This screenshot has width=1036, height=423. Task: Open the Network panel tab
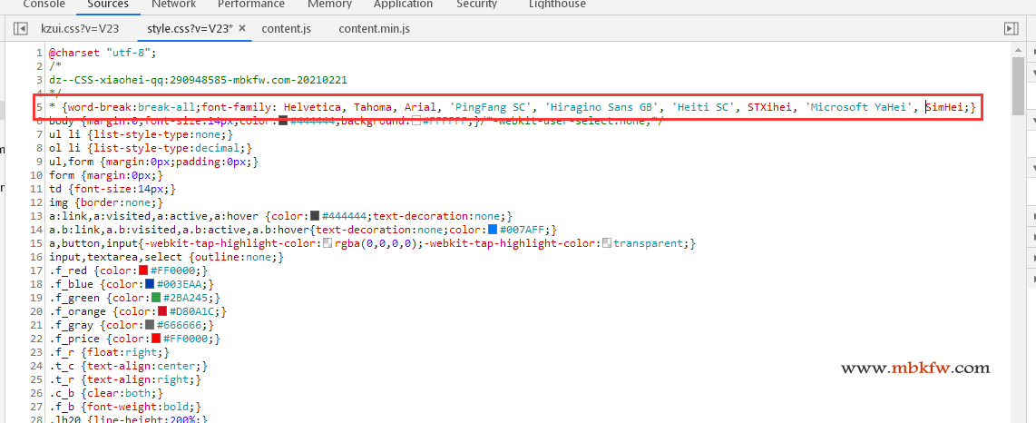pyautogui.click(x=173, y=5)
